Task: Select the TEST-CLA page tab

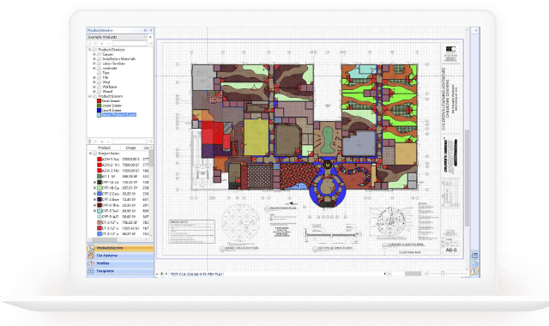Action: (196, 275)
